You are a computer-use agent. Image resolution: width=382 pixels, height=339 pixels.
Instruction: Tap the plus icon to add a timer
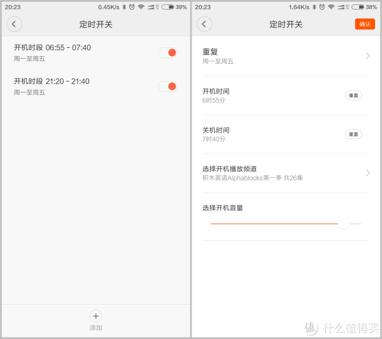95,316
